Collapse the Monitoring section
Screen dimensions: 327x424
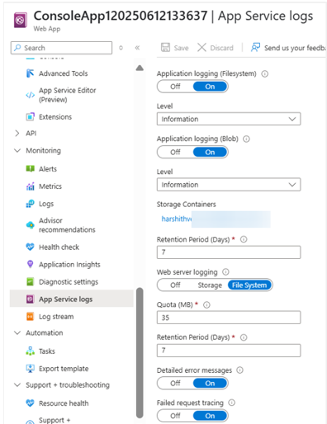tap(17, 150)
